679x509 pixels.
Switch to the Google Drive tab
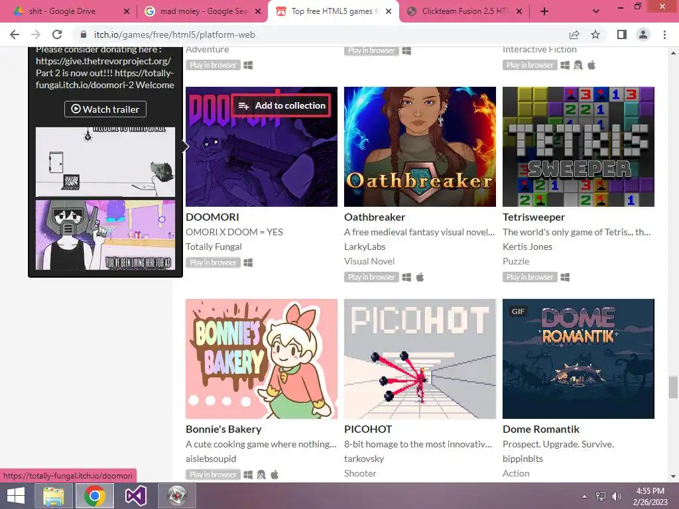68,11
